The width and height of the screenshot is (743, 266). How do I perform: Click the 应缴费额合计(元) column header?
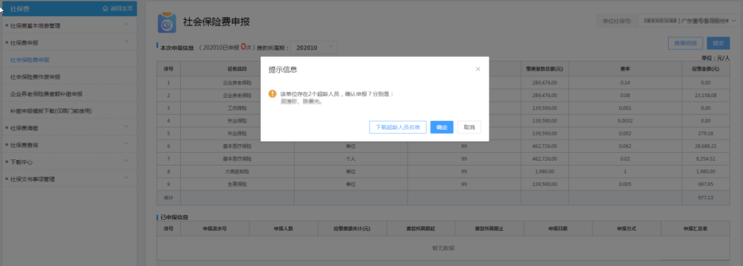352,228
